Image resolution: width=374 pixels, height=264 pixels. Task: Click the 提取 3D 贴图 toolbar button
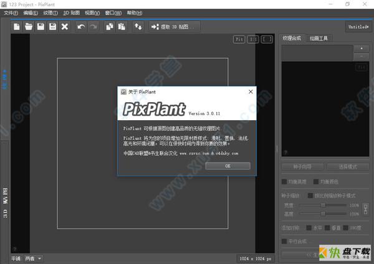(175, 26)
